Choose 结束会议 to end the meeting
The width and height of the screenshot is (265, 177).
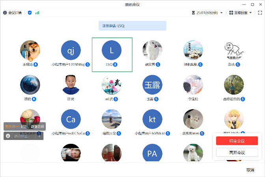(237, 141)
